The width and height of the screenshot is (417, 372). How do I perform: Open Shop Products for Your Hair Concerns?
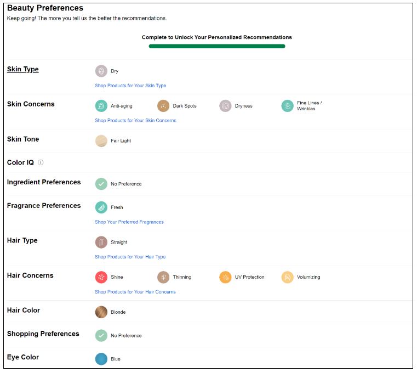point(135,292)
